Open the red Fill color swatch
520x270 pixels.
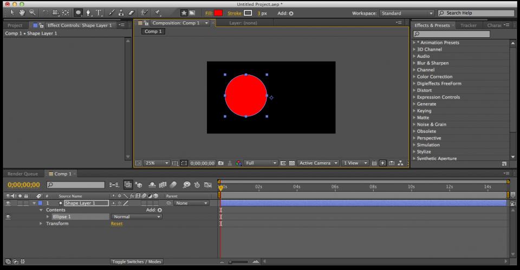click(218, 13)
